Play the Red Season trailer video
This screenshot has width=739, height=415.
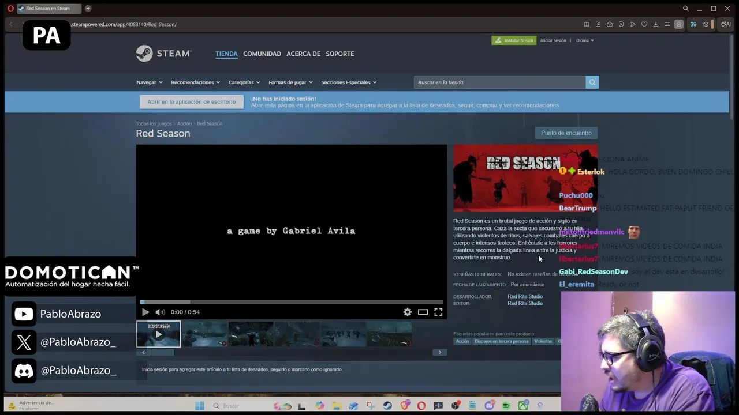click(x=145, y=312)
